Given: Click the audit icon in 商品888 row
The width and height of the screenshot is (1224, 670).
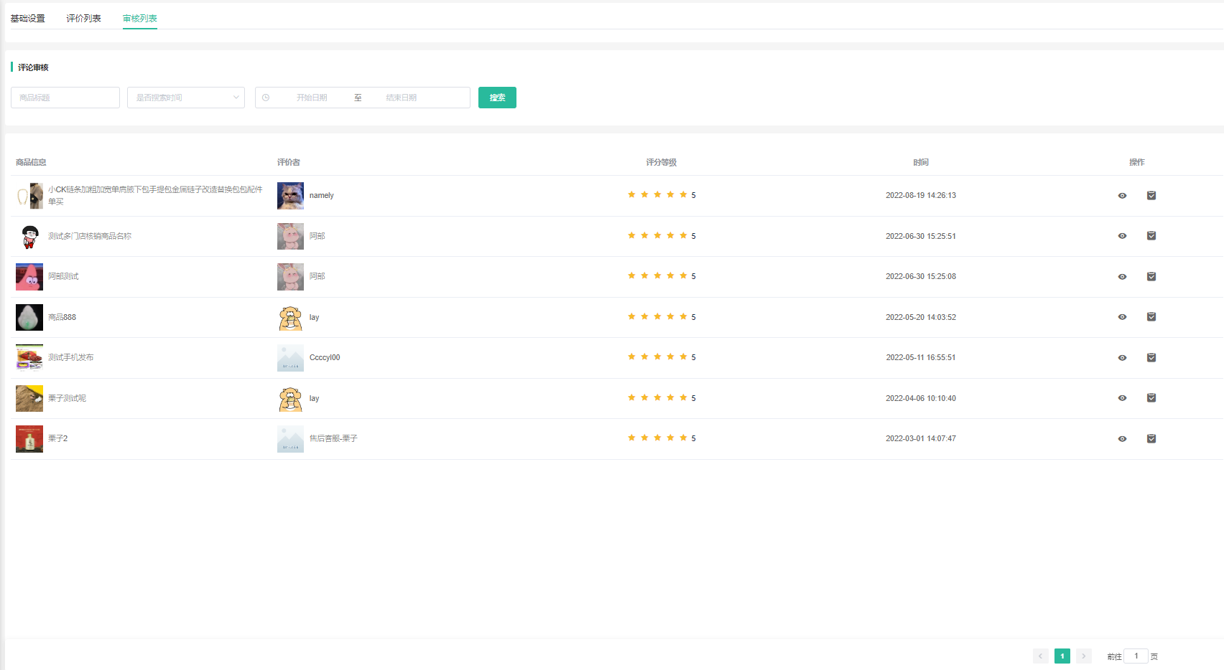Looking at the screenshot, I should pos(1151,317).
